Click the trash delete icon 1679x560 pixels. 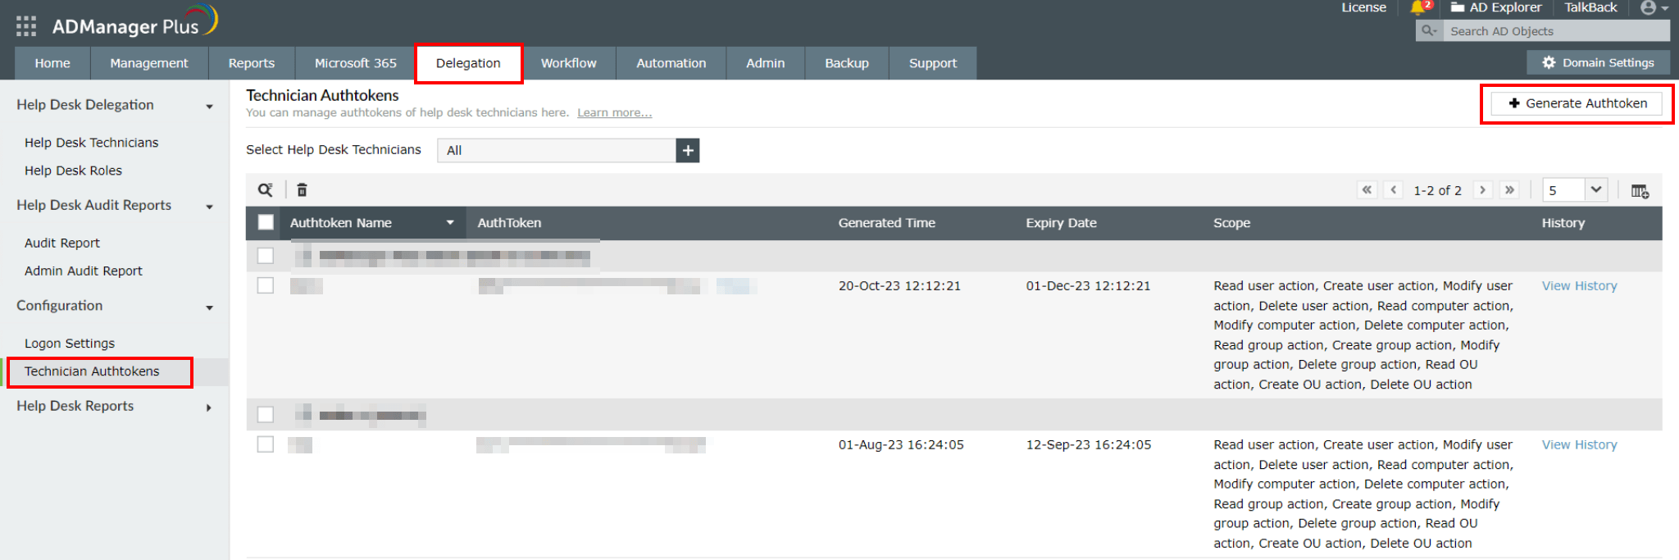click(302, 190)
